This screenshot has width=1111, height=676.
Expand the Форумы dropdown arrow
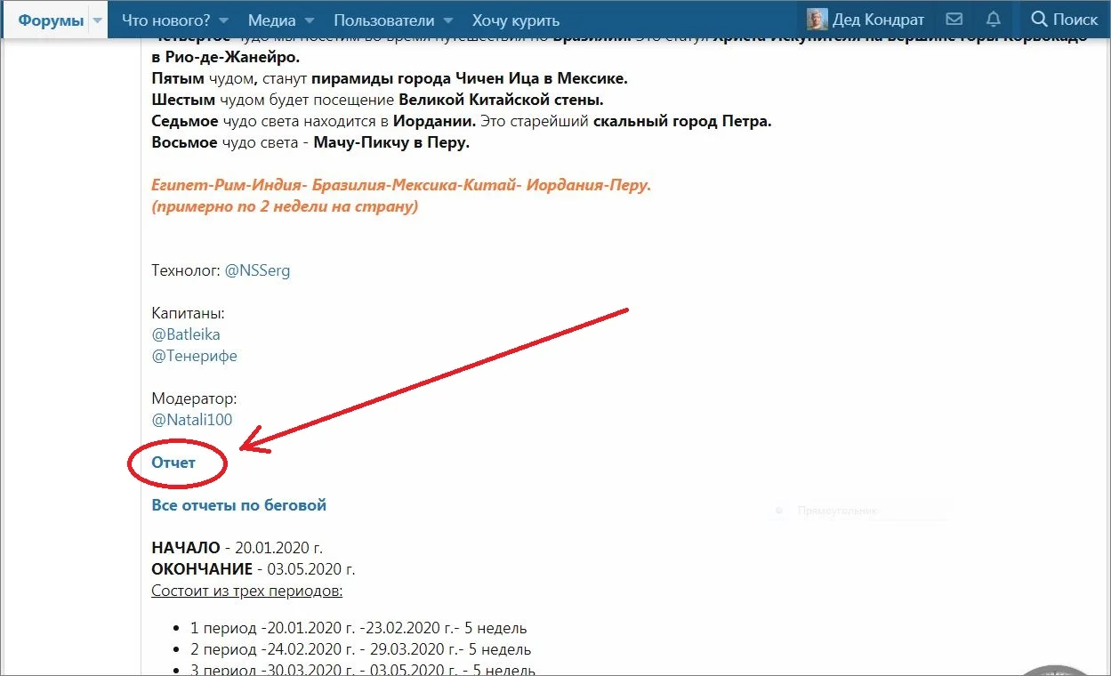click(x=96, y=20)
